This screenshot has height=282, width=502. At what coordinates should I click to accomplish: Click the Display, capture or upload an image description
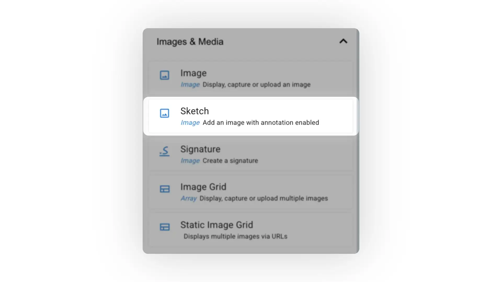256,84
